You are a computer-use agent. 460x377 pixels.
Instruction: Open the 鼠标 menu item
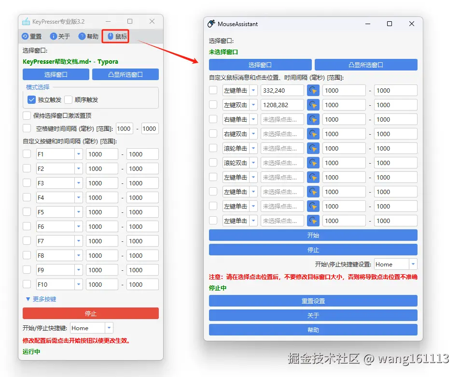click(x=115, y=36)
